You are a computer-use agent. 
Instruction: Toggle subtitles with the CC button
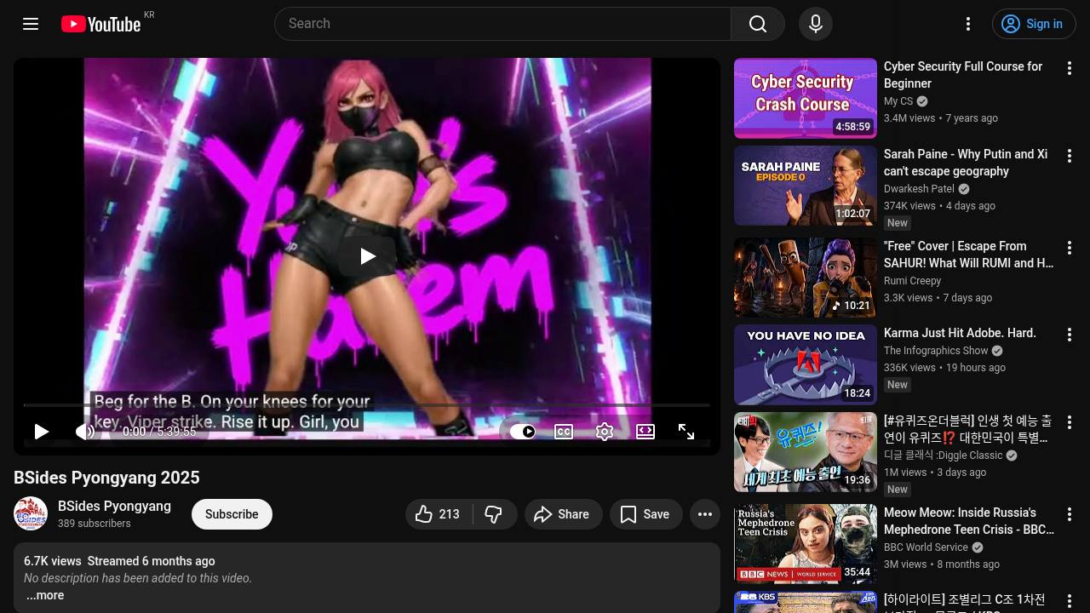(x=564, y=432)
